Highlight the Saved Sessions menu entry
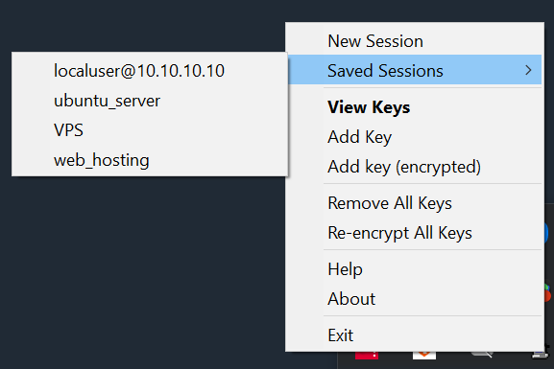 pos(415,70)
